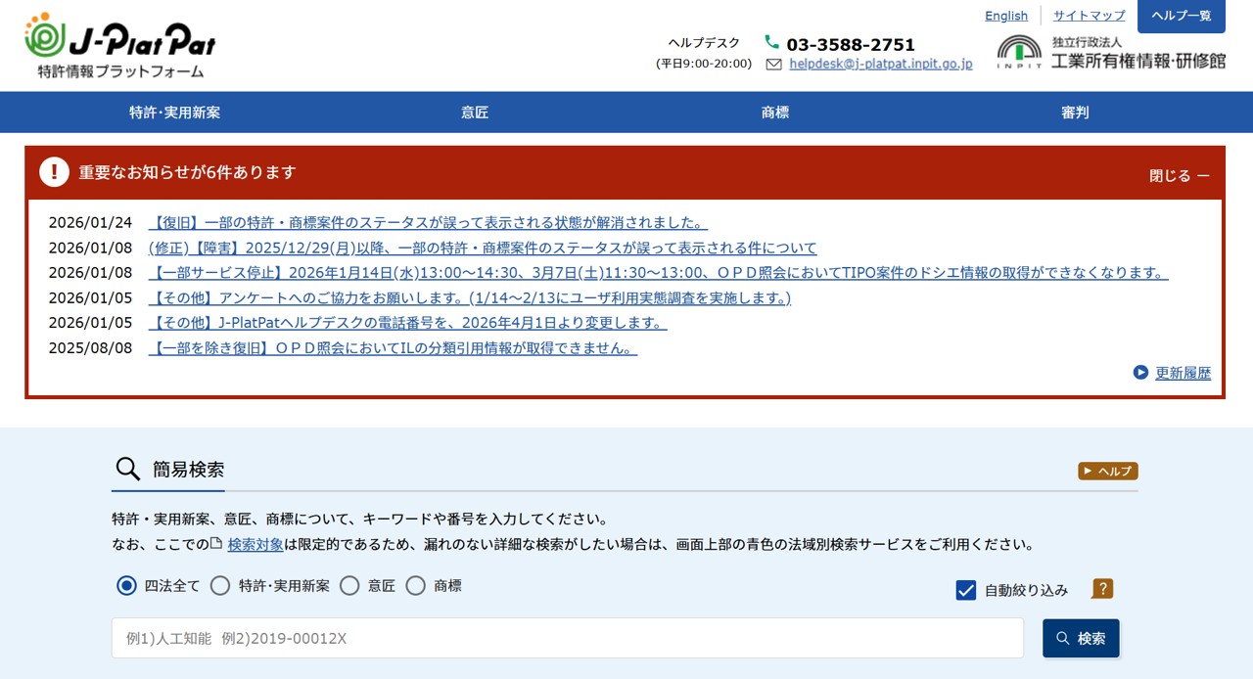Select the 特許・実用新案 radio button
The height and width of the screenshot is (679, 1253).
pyautogui.click(x=220, y=586)
